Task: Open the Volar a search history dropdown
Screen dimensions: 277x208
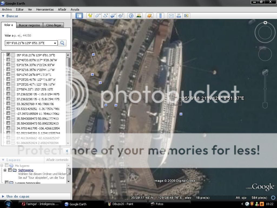Action: (55, 43)
